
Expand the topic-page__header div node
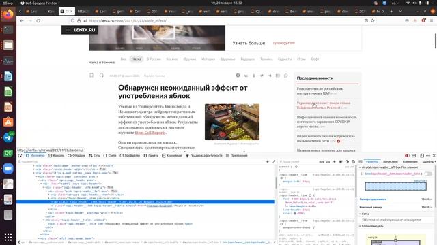point(39,180)
